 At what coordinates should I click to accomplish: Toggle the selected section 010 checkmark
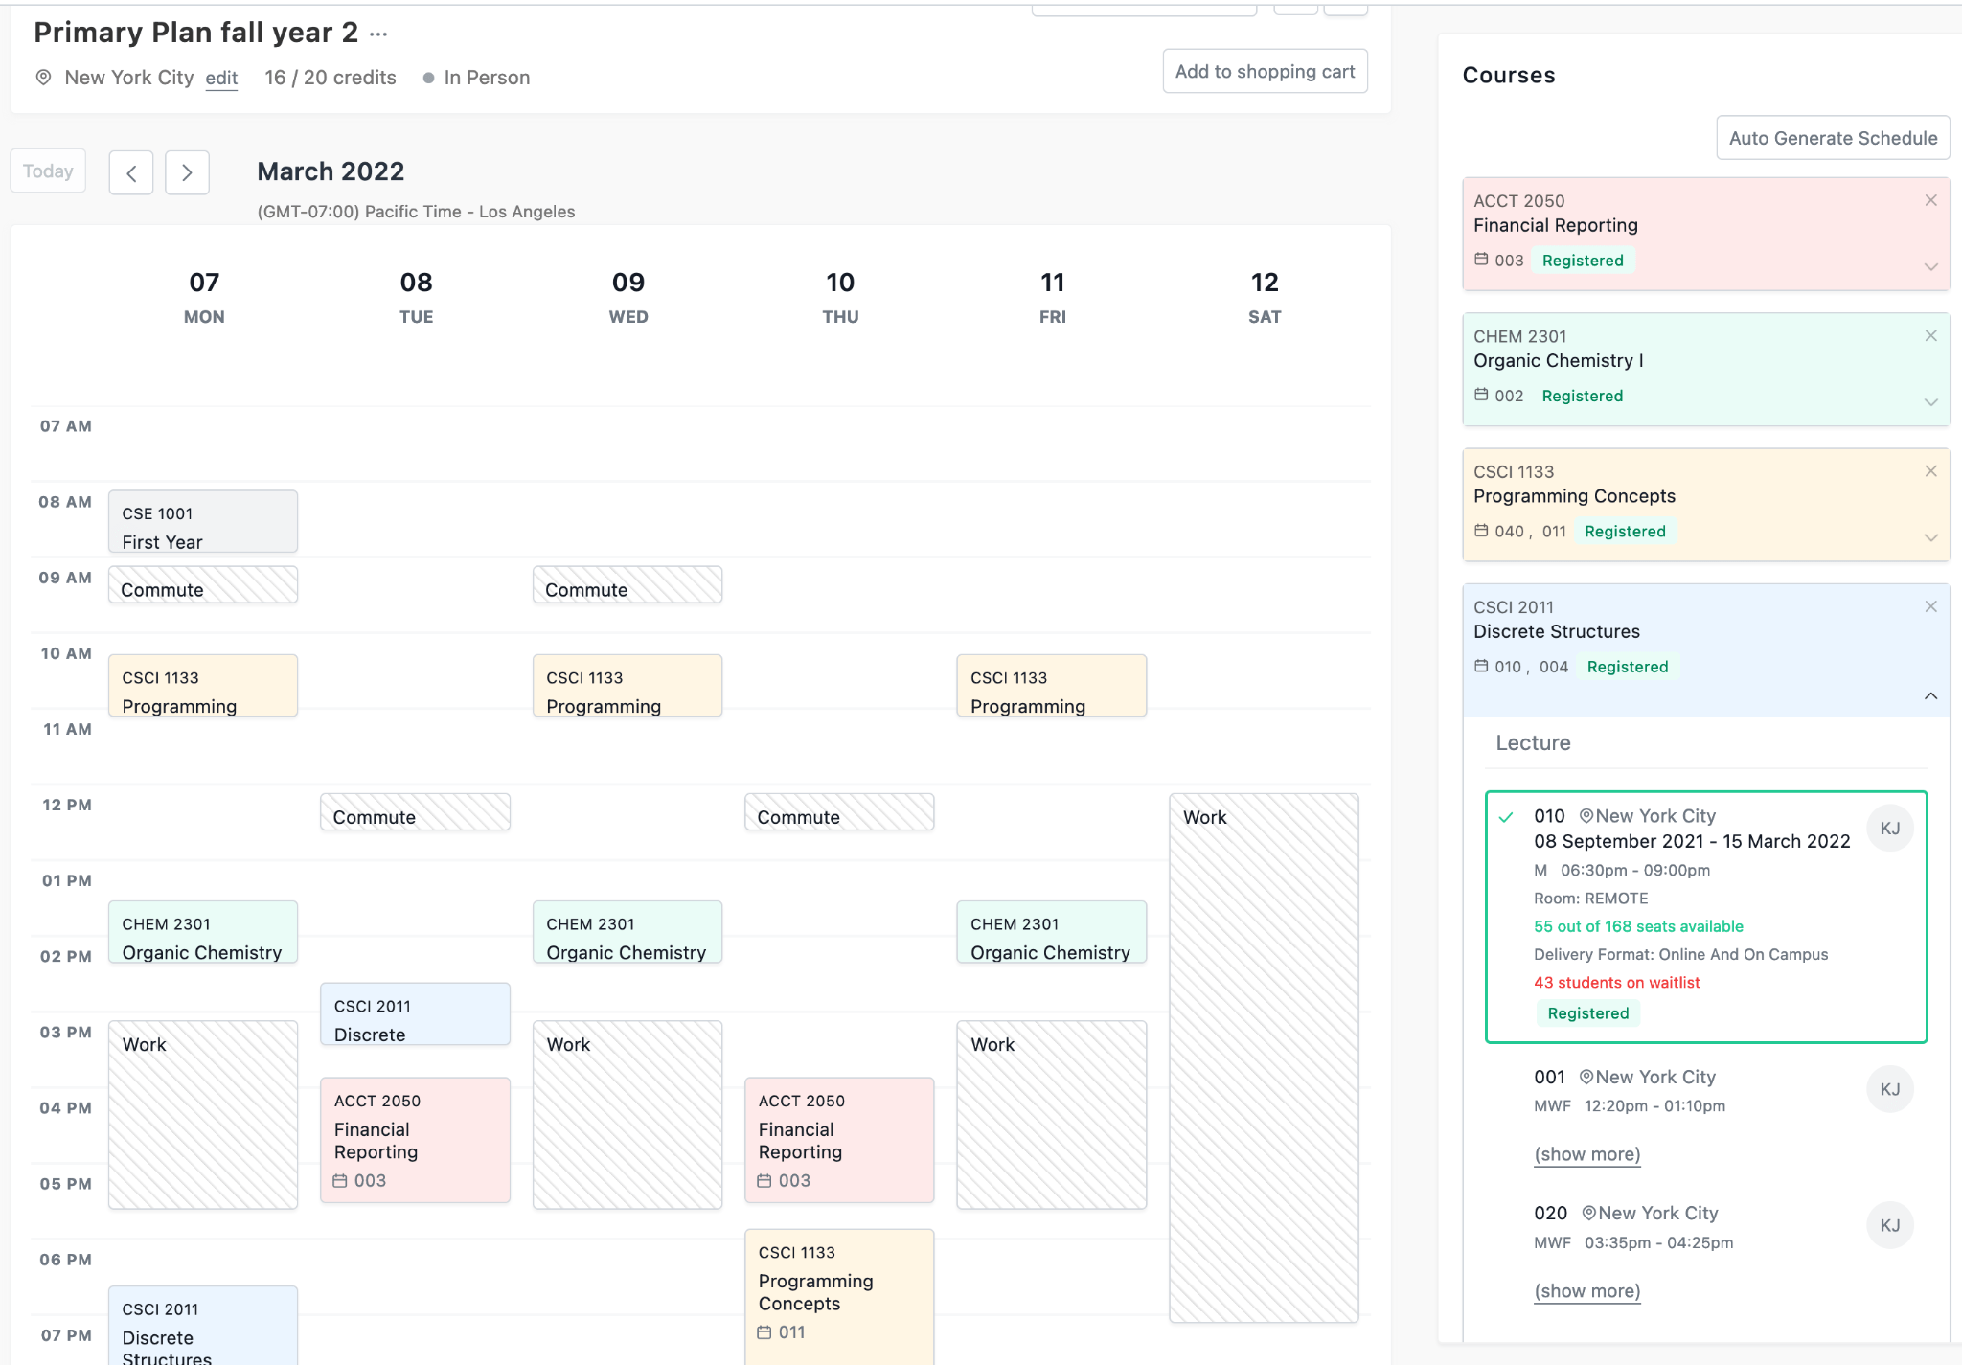(1506, 817)
